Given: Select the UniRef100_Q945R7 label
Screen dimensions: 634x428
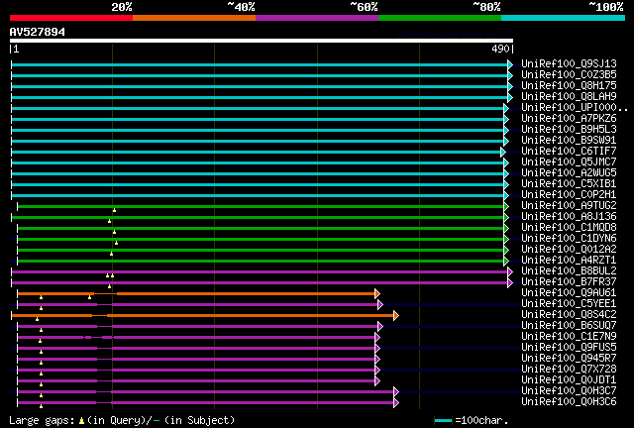Looking at the screenshot, I should (x=569, y=359).
